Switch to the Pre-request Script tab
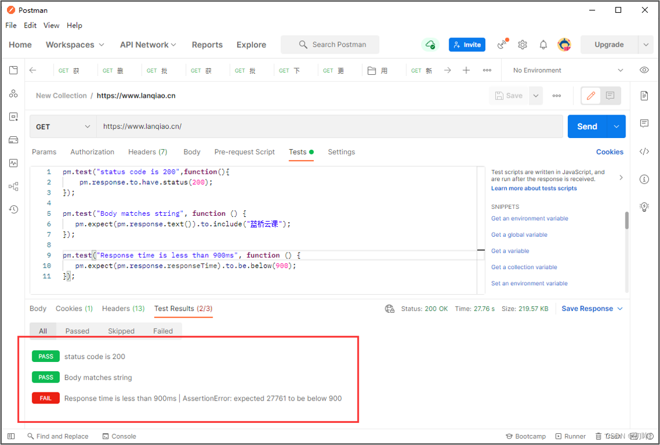Screen dimensions: 660x445 (x=245, y=152)
